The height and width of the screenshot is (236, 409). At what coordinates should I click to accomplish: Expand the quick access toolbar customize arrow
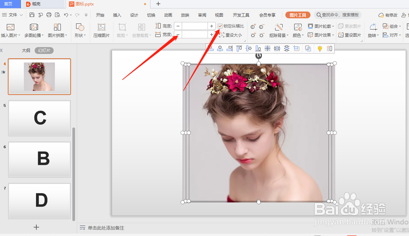click(x=86, y=15)
